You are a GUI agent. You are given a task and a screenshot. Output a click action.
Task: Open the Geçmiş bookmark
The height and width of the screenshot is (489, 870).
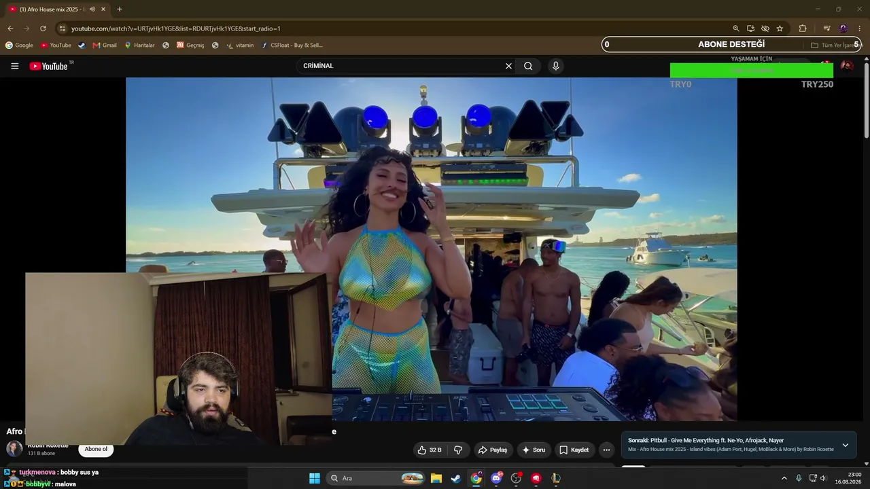(190, 46)
